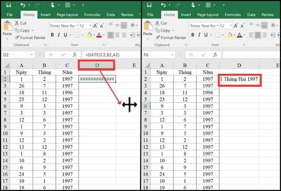Toggle Italic in left window
This screenshot has height=191, width=281.
coord(59,35)
